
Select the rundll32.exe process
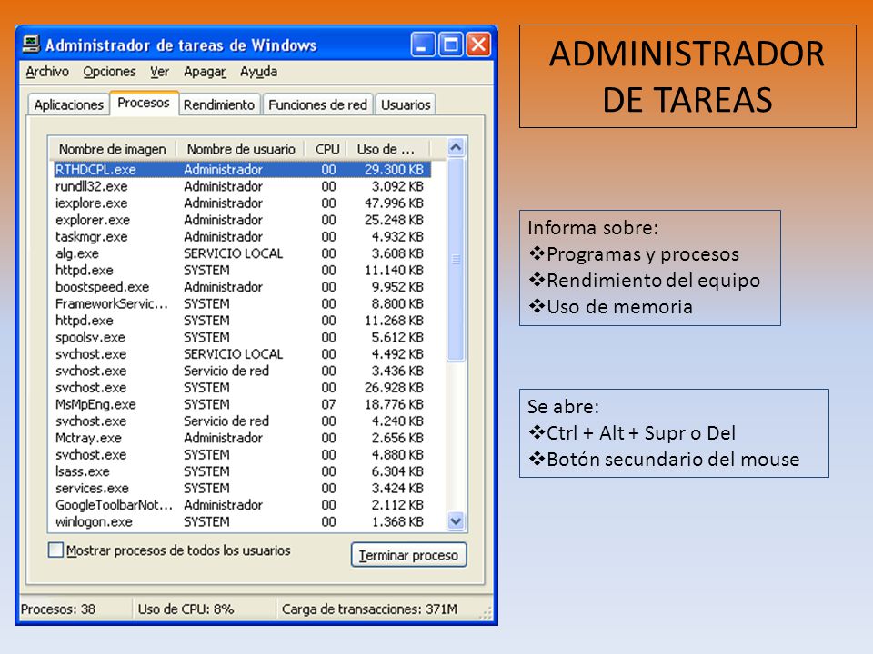pyautogui.click(x=242, y=186)
